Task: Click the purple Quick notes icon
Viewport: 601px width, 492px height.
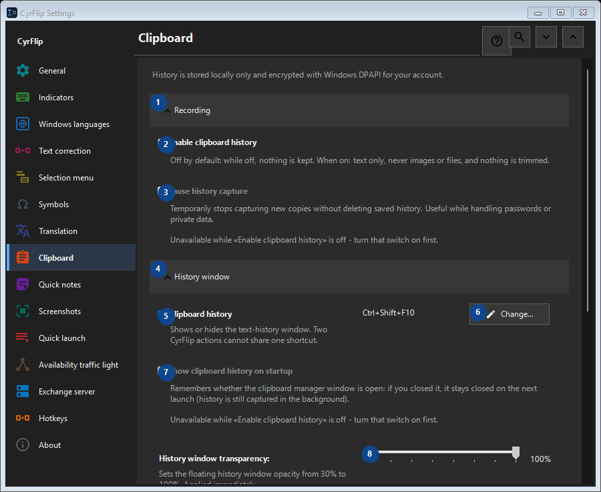Action: (x=23, y=284)
